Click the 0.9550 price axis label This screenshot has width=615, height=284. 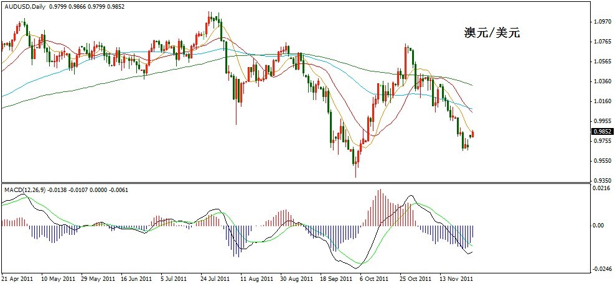tap(603, 160)
